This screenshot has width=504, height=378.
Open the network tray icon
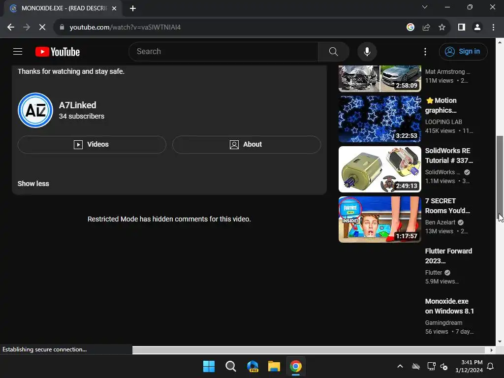point(431,366)
